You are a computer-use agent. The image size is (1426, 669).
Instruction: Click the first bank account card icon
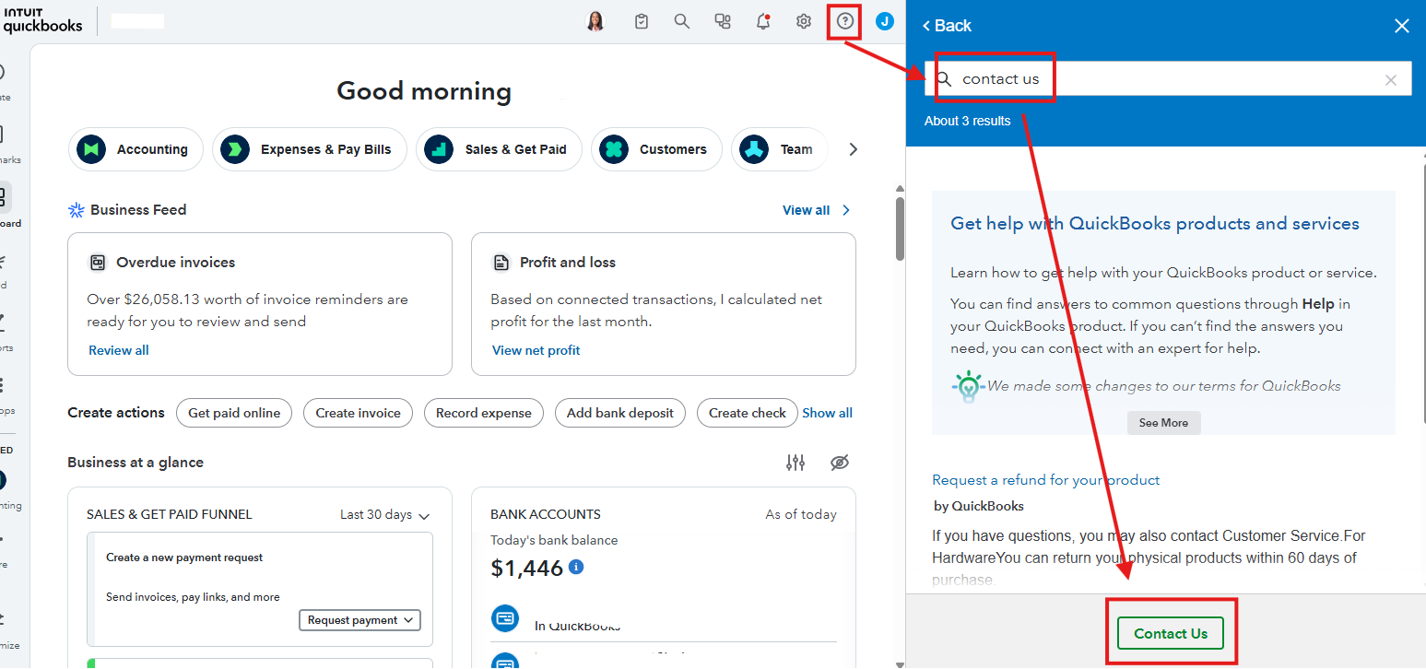(505, 618)
